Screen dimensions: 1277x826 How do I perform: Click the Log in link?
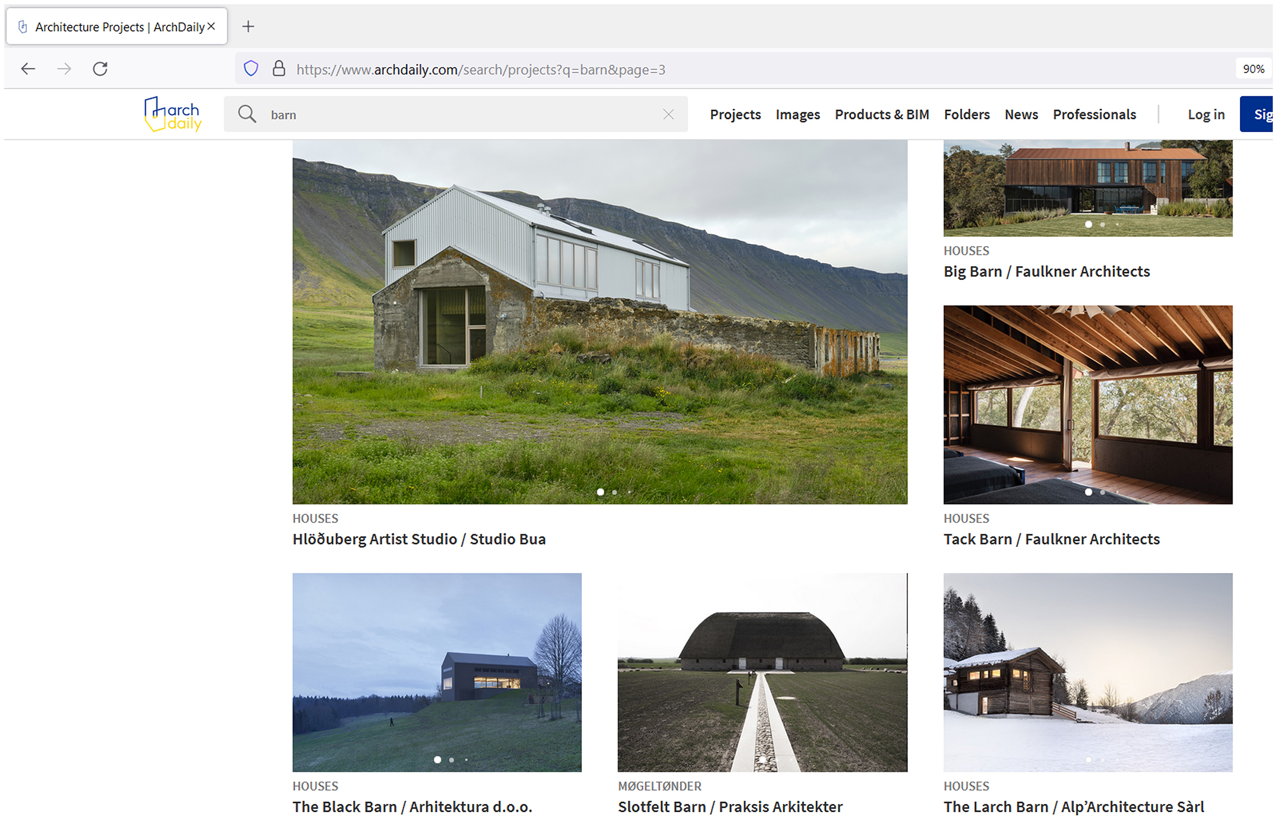(1206, 114)
